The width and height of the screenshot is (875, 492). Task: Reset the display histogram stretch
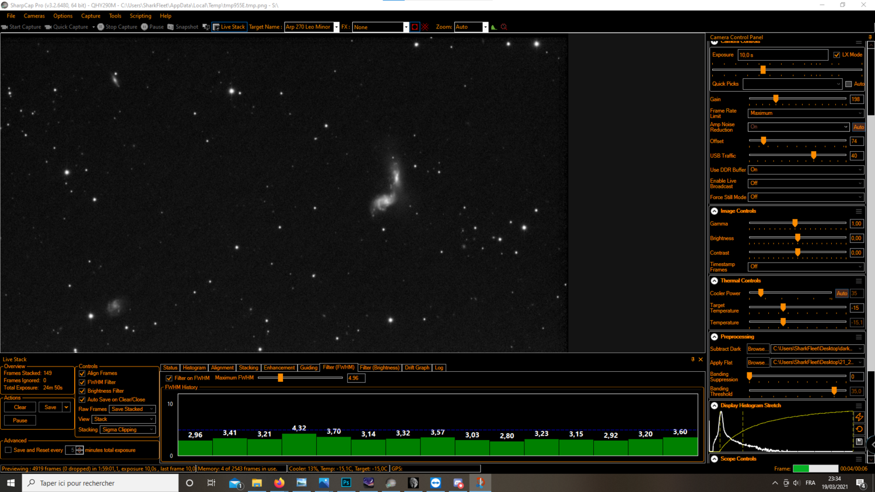click(x=859, y=430)
